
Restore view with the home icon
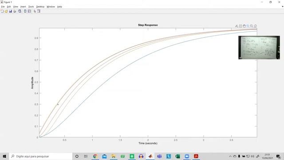click(255, 26)
